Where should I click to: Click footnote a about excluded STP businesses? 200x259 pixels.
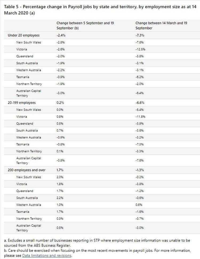click(97, 243)
